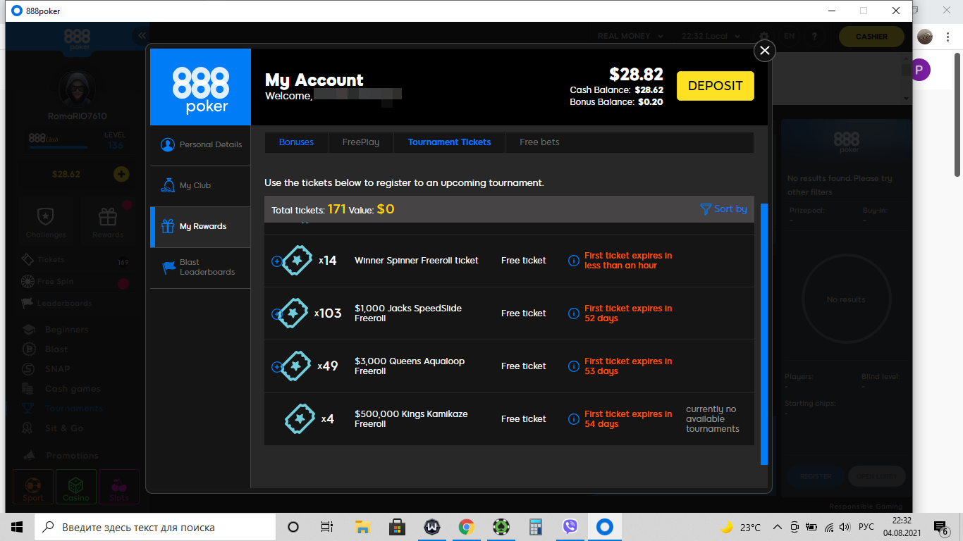The height and width of the screenshot is (541, 963).
Task: Click info icon for Jacks SpeedSlide expiry
Action: pos(574,313)
